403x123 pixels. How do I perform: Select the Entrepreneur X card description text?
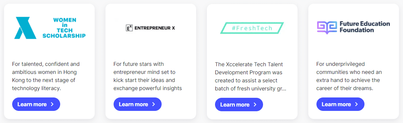click(148, 76)
